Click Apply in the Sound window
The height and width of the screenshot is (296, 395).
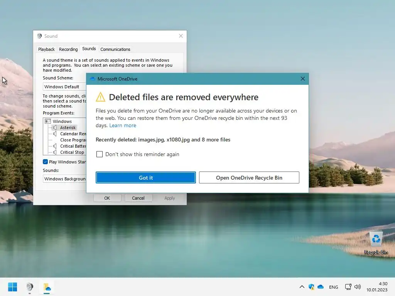pos(170,198)
